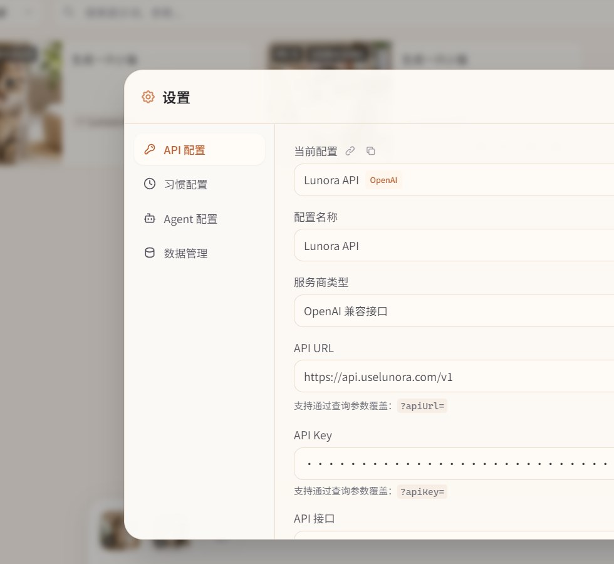Click the key icon in API 配置

pos(150,149)
